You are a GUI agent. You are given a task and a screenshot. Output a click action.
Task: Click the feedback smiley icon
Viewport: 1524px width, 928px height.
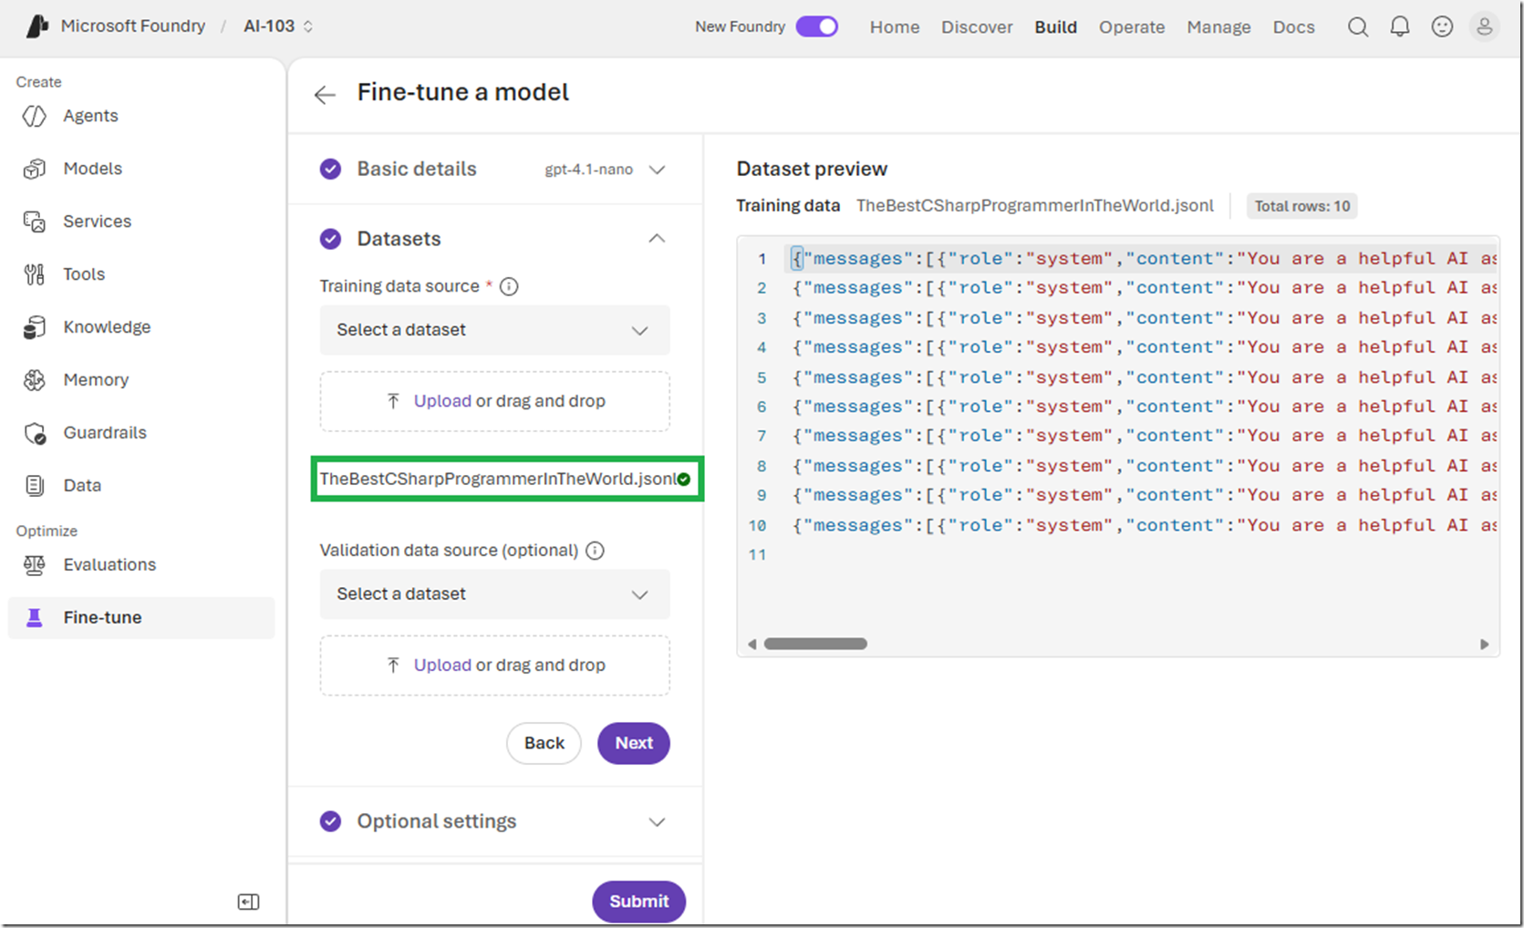pyautogui.click(x=1442, y=27)
